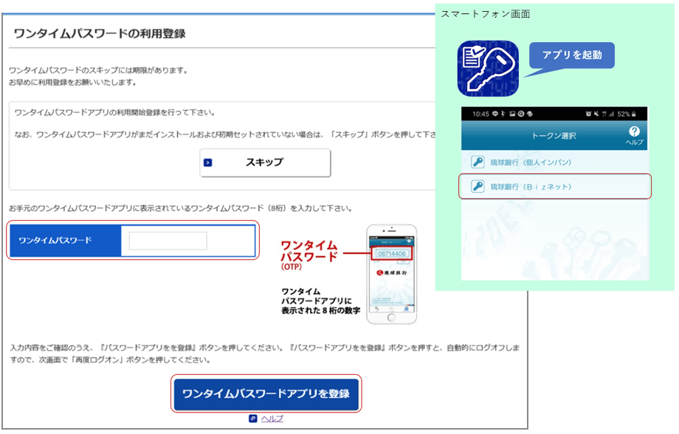Tap the 10:45 clock in the phone status bar
The width and height of the screenshot is (679, 434).
pos(479,114)
